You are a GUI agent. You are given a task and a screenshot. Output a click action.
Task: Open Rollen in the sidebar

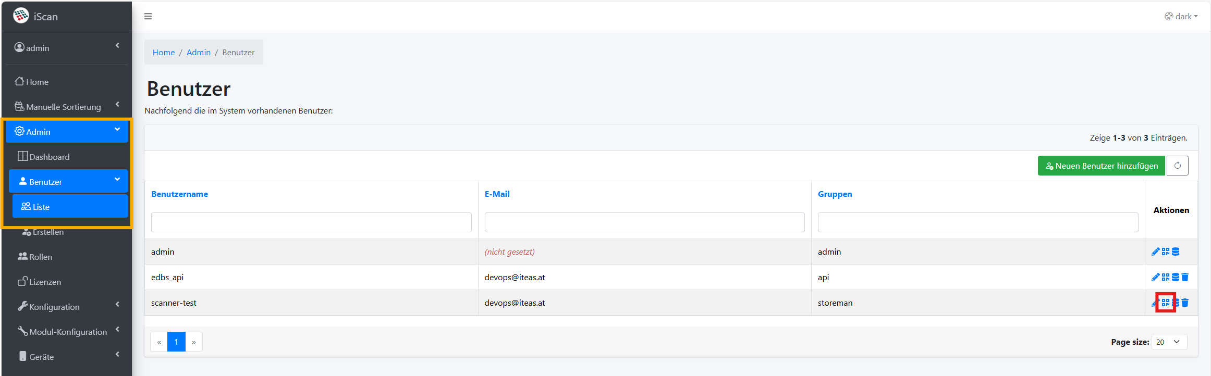pos(41,257)
